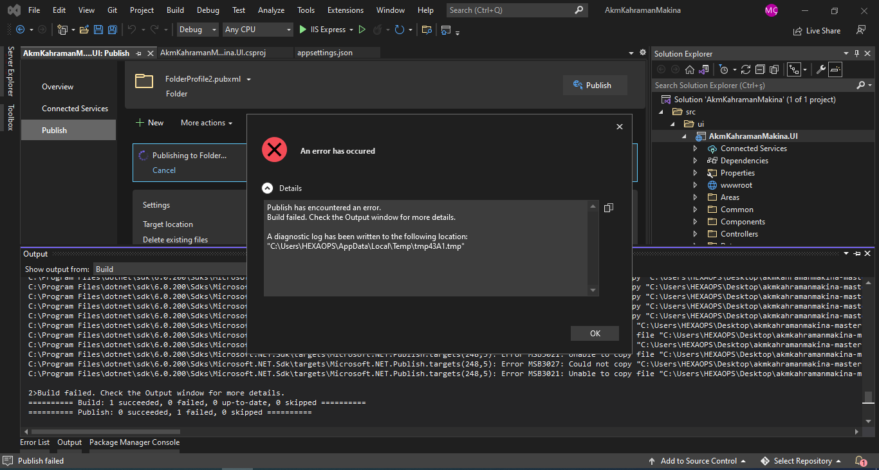
Task: Click the Pending Changes Filter clock icon
Action: (x=724, y=69)
